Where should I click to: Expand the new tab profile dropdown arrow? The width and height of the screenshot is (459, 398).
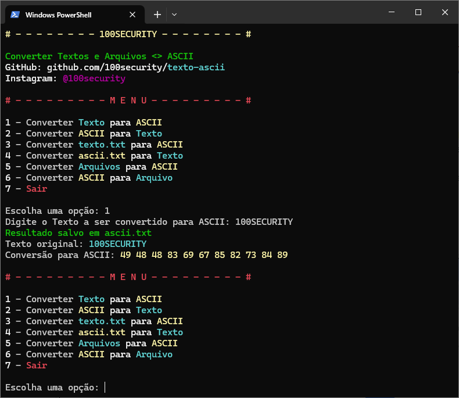point(174,15)
